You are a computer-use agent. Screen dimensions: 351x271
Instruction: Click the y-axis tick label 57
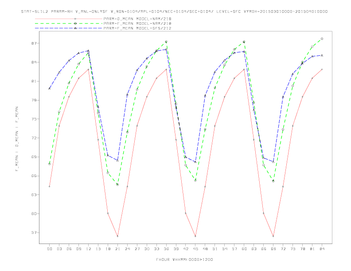tap(34, 232)
